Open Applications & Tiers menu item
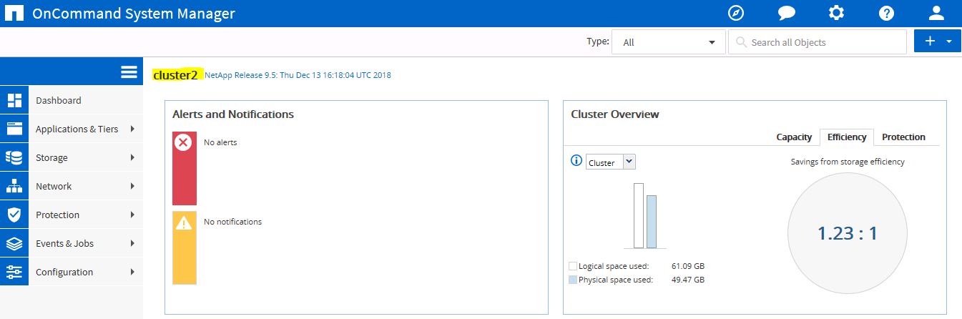 point(72,129)
